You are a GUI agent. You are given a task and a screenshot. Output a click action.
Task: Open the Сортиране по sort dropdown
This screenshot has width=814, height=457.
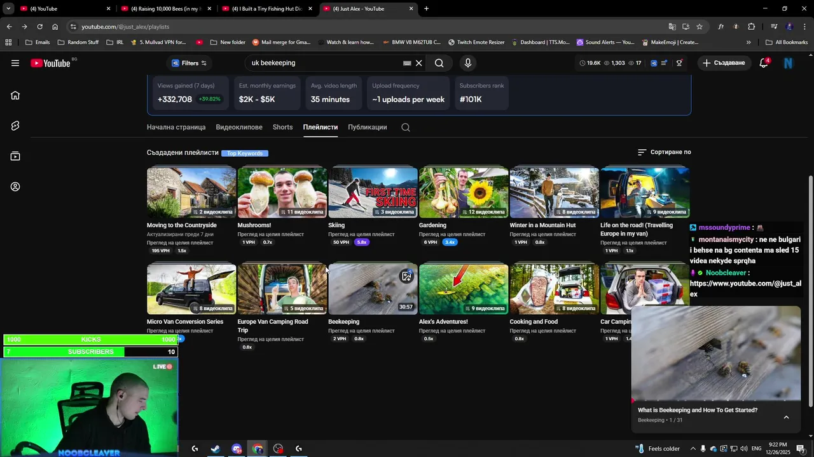point(664,152)
